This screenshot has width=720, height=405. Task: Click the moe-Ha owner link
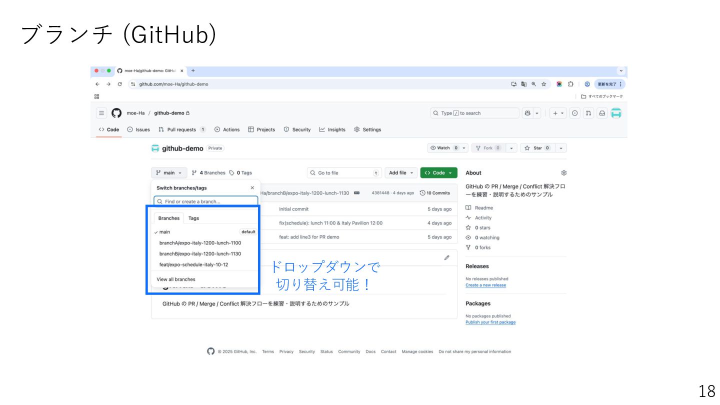click(x=135, y=113)
